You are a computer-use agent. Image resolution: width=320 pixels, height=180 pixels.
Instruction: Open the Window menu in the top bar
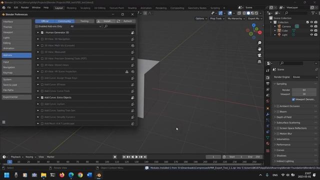36,7
